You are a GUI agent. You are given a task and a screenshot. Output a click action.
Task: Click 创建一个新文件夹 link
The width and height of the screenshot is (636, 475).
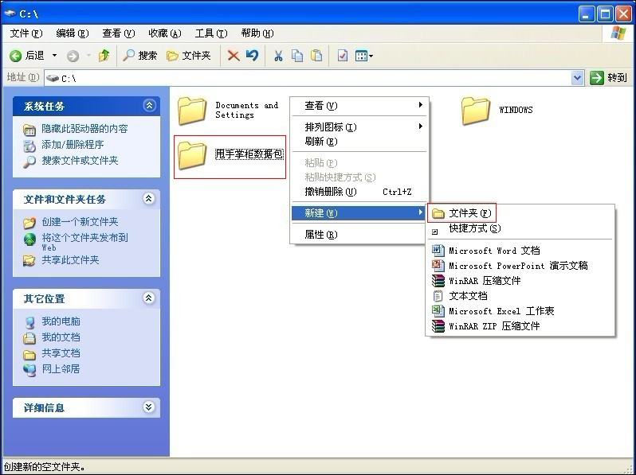[x=80, y=222]
